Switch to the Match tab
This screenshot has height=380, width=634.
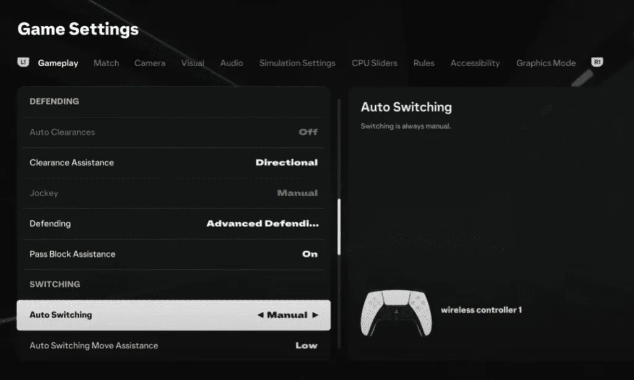[106, 63]
